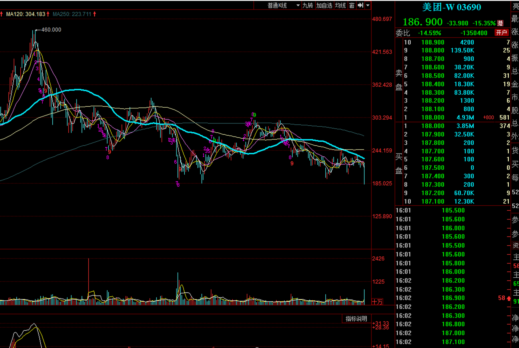
Task: Click the MA250 indicator label
Action: point(72,14)
